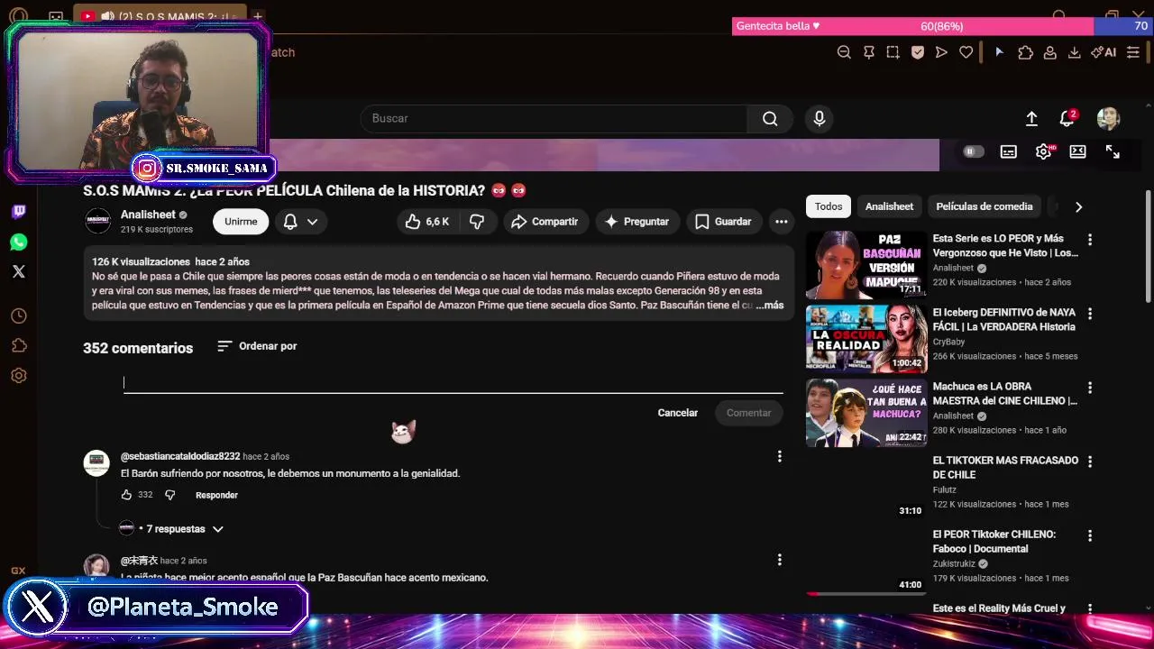The image size is (1154, 649).
Task: Expand the description with ...más
Action: 769,306
